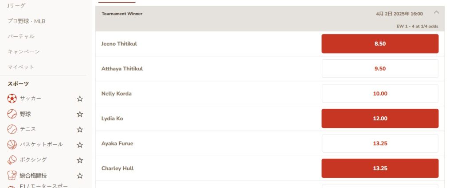Viewport: 454px width, 188px height.
Task: Bet on Jeeno Thitikul at 8.50
Action: [x=380, y=44]
